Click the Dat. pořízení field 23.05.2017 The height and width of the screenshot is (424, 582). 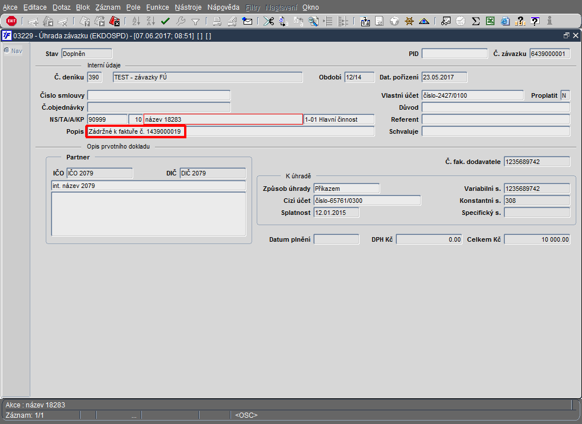point(444,77)
